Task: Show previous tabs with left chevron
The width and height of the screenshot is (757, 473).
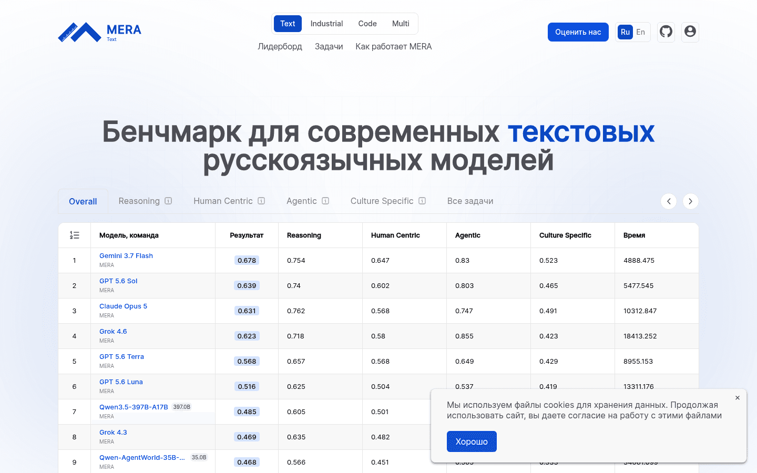Action: coord(669,201)
